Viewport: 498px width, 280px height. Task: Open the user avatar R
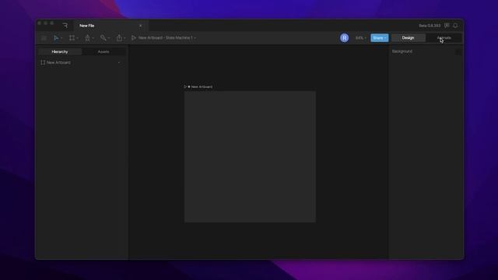pyautogui.click(x=344, y=38)
